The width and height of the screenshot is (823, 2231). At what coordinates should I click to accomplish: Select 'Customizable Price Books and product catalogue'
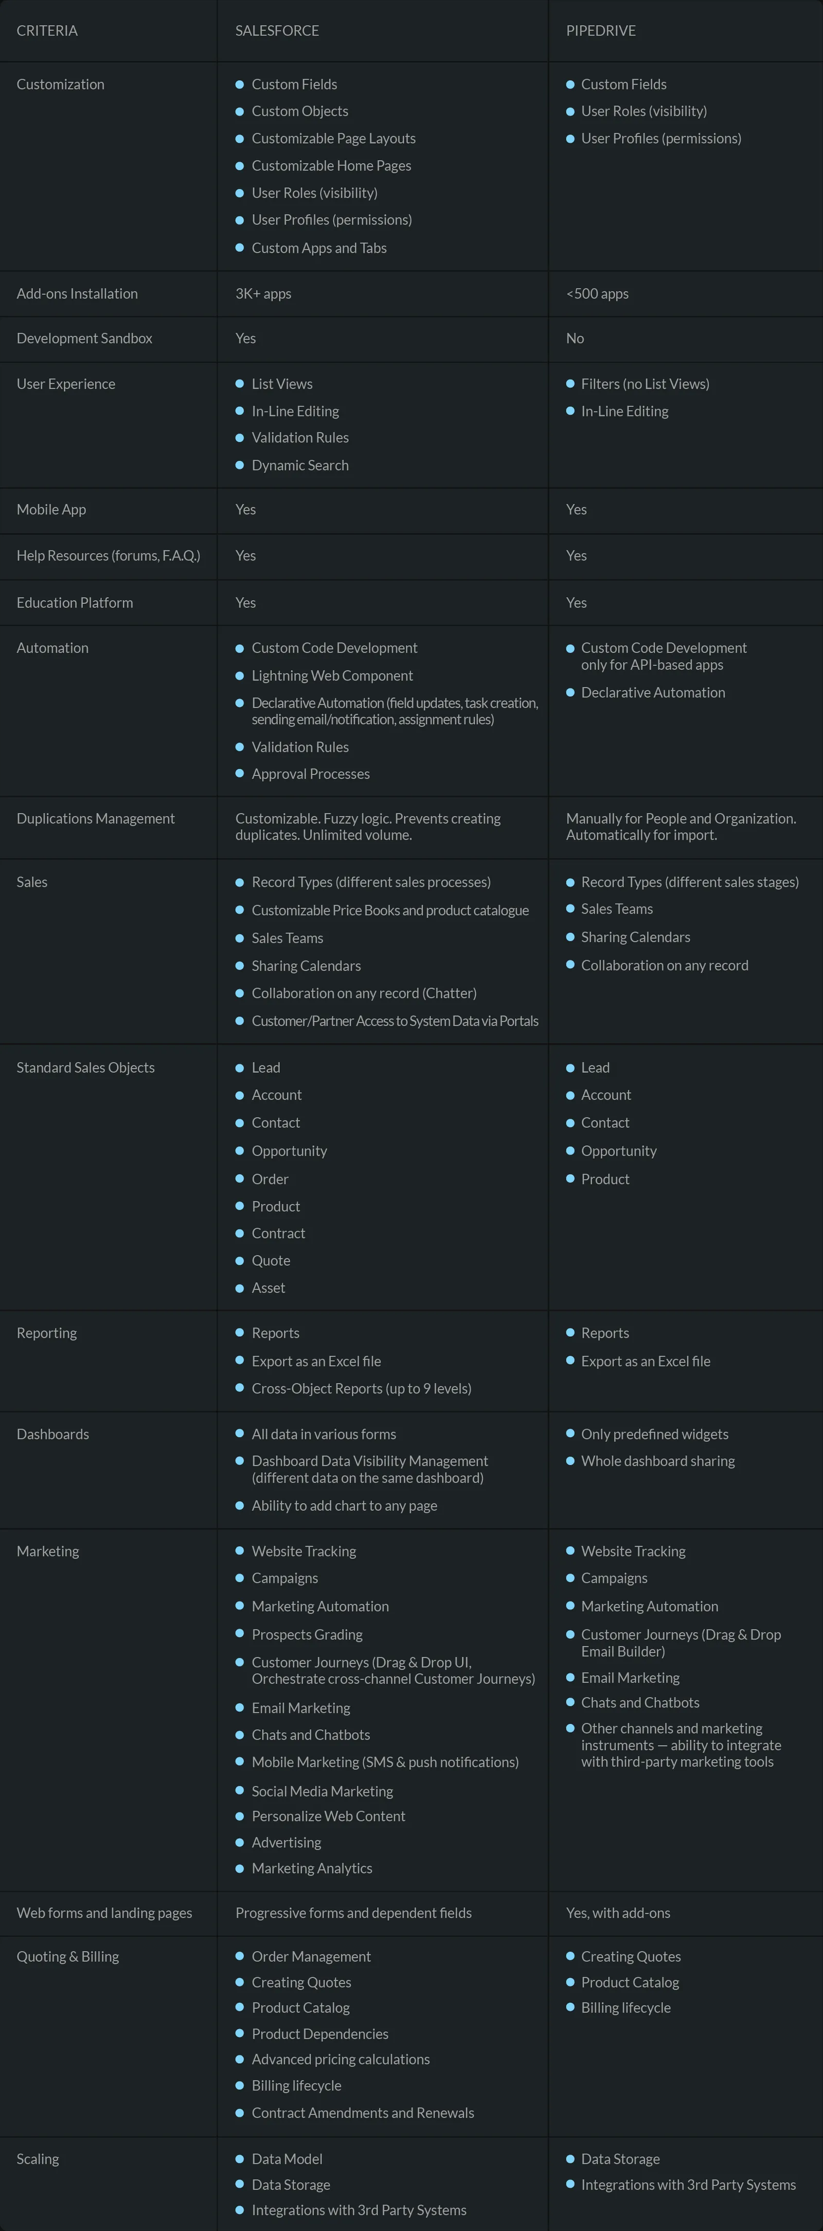tap(390, 910)
